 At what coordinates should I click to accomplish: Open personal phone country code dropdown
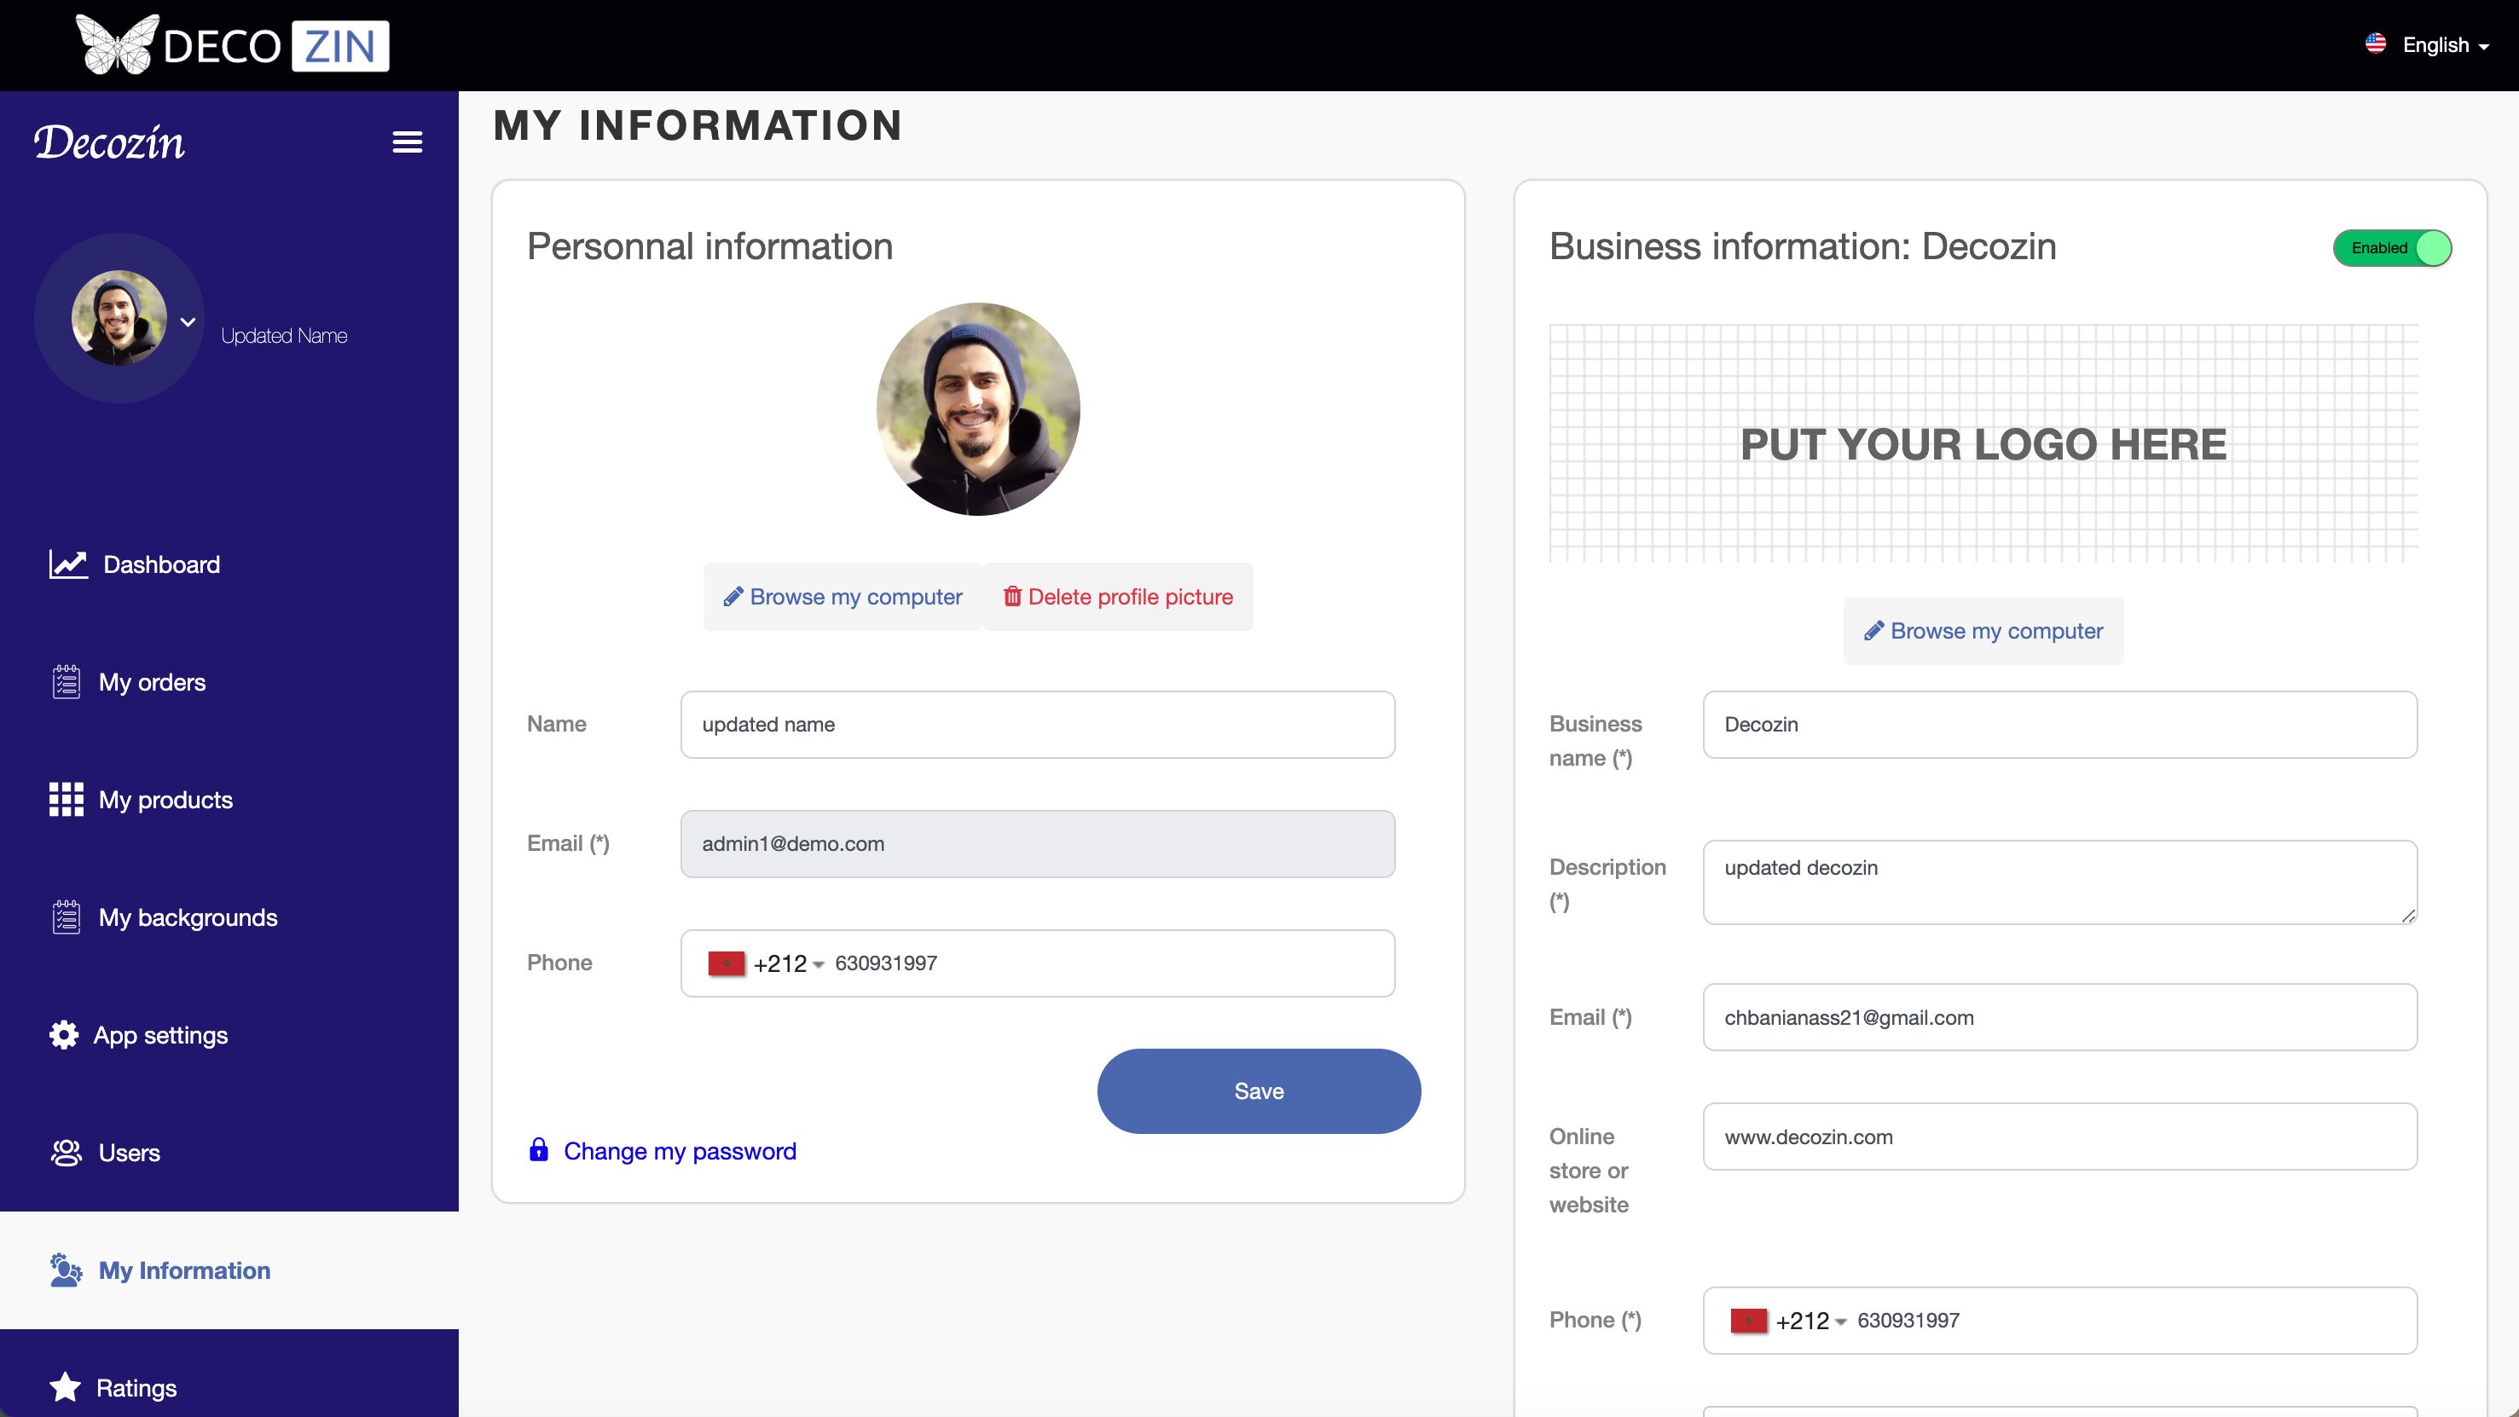click(767, 963)
